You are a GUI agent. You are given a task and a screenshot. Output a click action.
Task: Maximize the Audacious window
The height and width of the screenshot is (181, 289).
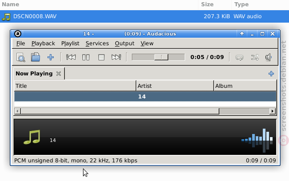pos(262,34)
